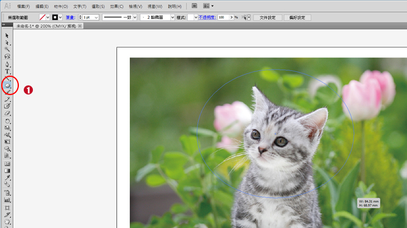Select the Lasso tool
The image size is (407, 228).
[7, 56]
